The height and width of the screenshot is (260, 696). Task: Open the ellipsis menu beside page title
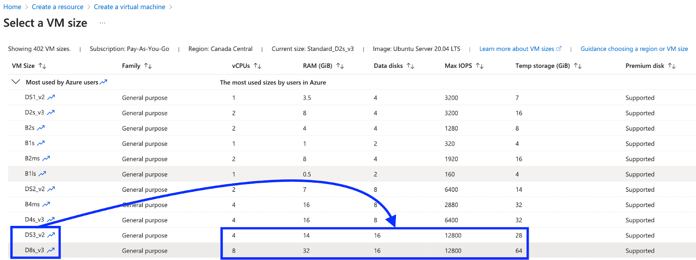pyautogui.click(x=102, y=23)
